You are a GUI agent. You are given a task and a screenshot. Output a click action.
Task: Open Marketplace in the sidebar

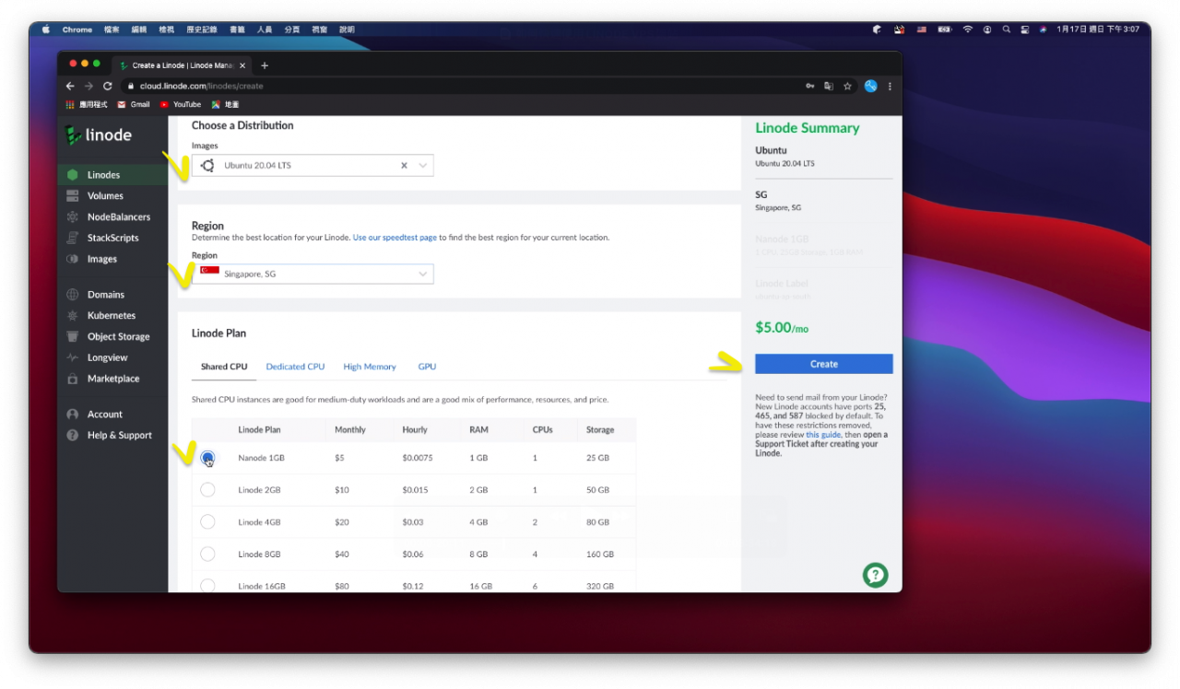(x=113, y=380)
